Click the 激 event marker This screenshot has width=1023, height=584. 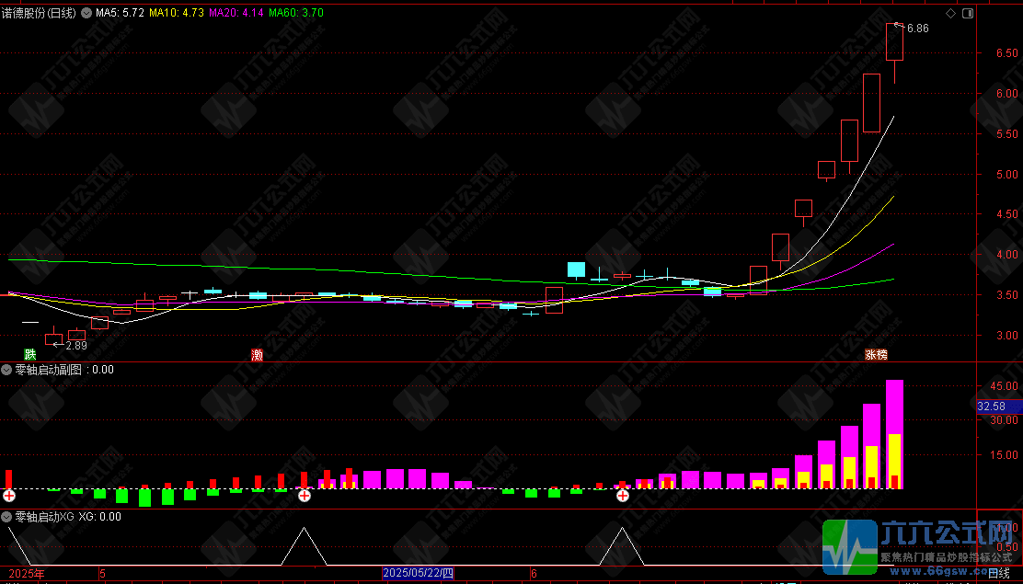coord(257,354)
